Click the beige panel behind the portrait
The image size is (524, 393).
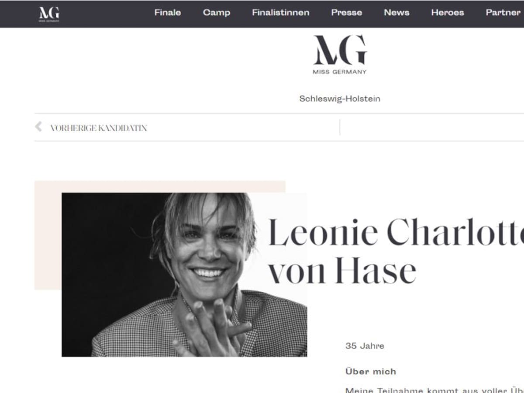[x=48, y=235]
